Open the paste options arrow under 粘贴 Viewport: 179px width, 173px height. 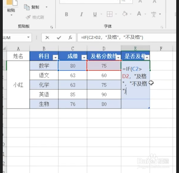click(x=11, y=15)
